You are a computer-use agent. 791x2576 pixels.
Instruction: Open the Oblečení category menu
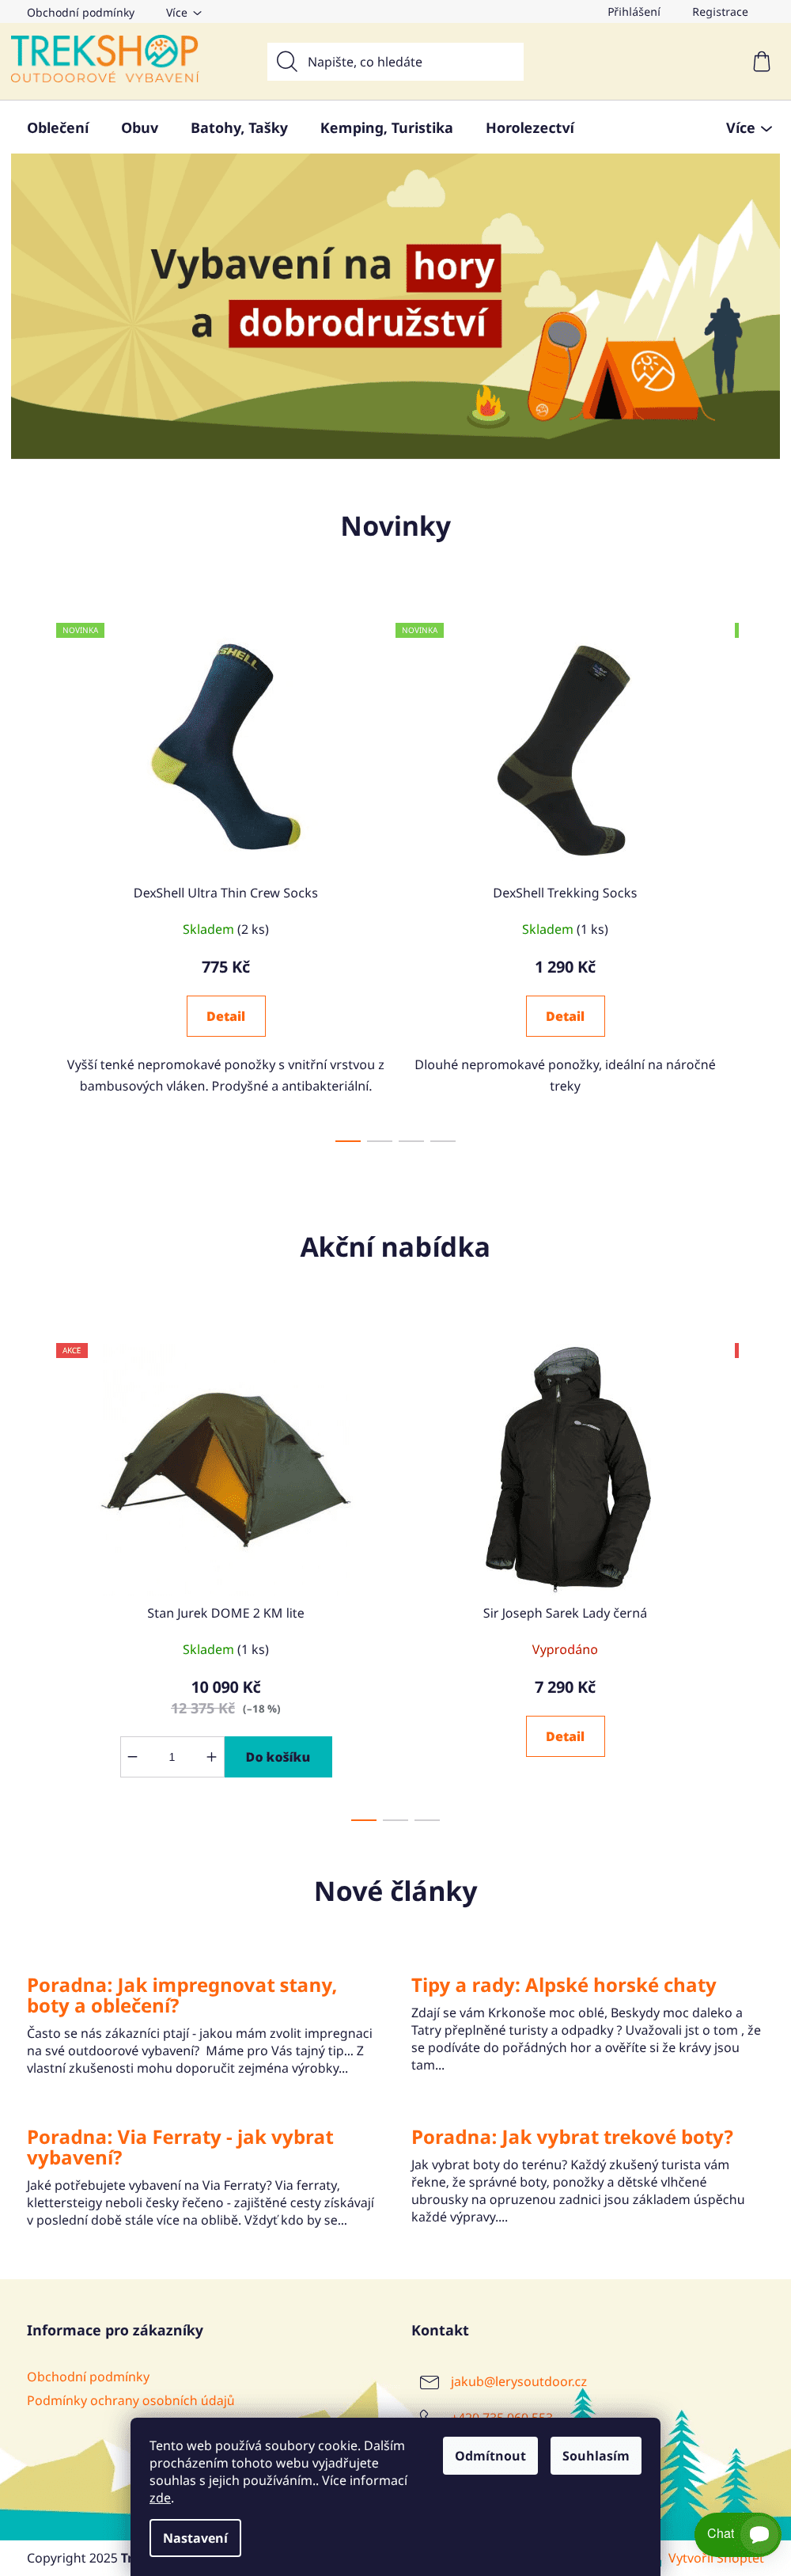pos(58,128)
